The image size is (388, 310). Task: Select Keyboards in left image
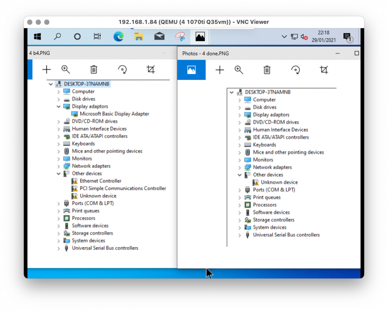(x=83, y=144)
